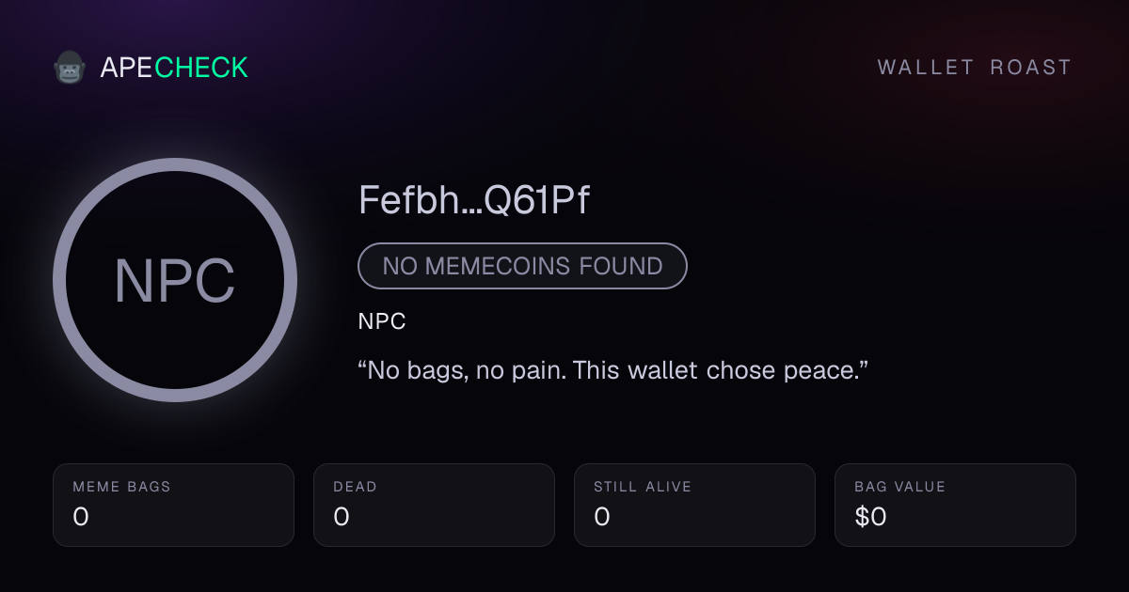Open the BAG VALUE stat card
Viewport: 1129px width, 592px height.
tap(955, 505)
